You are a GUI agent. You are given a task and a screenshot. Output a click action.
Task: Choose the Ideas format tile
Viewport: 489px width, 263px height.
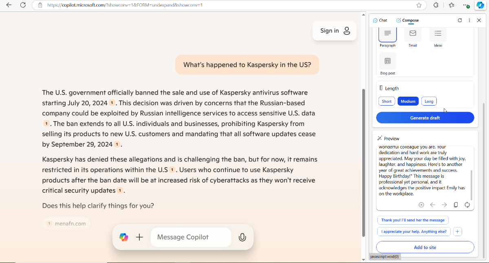[438, 38]
